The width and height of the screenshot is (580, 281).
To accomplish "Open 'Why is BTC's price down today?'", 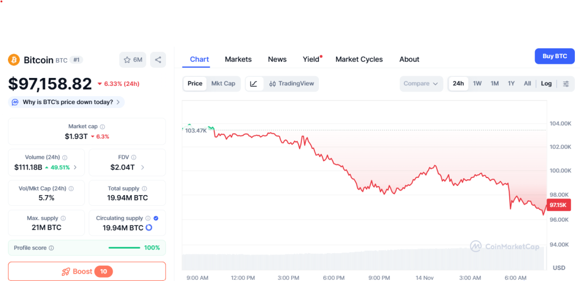I will 67,102.
